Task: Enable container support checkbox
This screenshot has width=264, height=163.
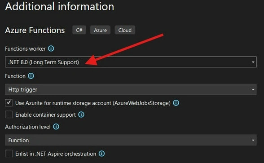Action: (x=9, y=115)
